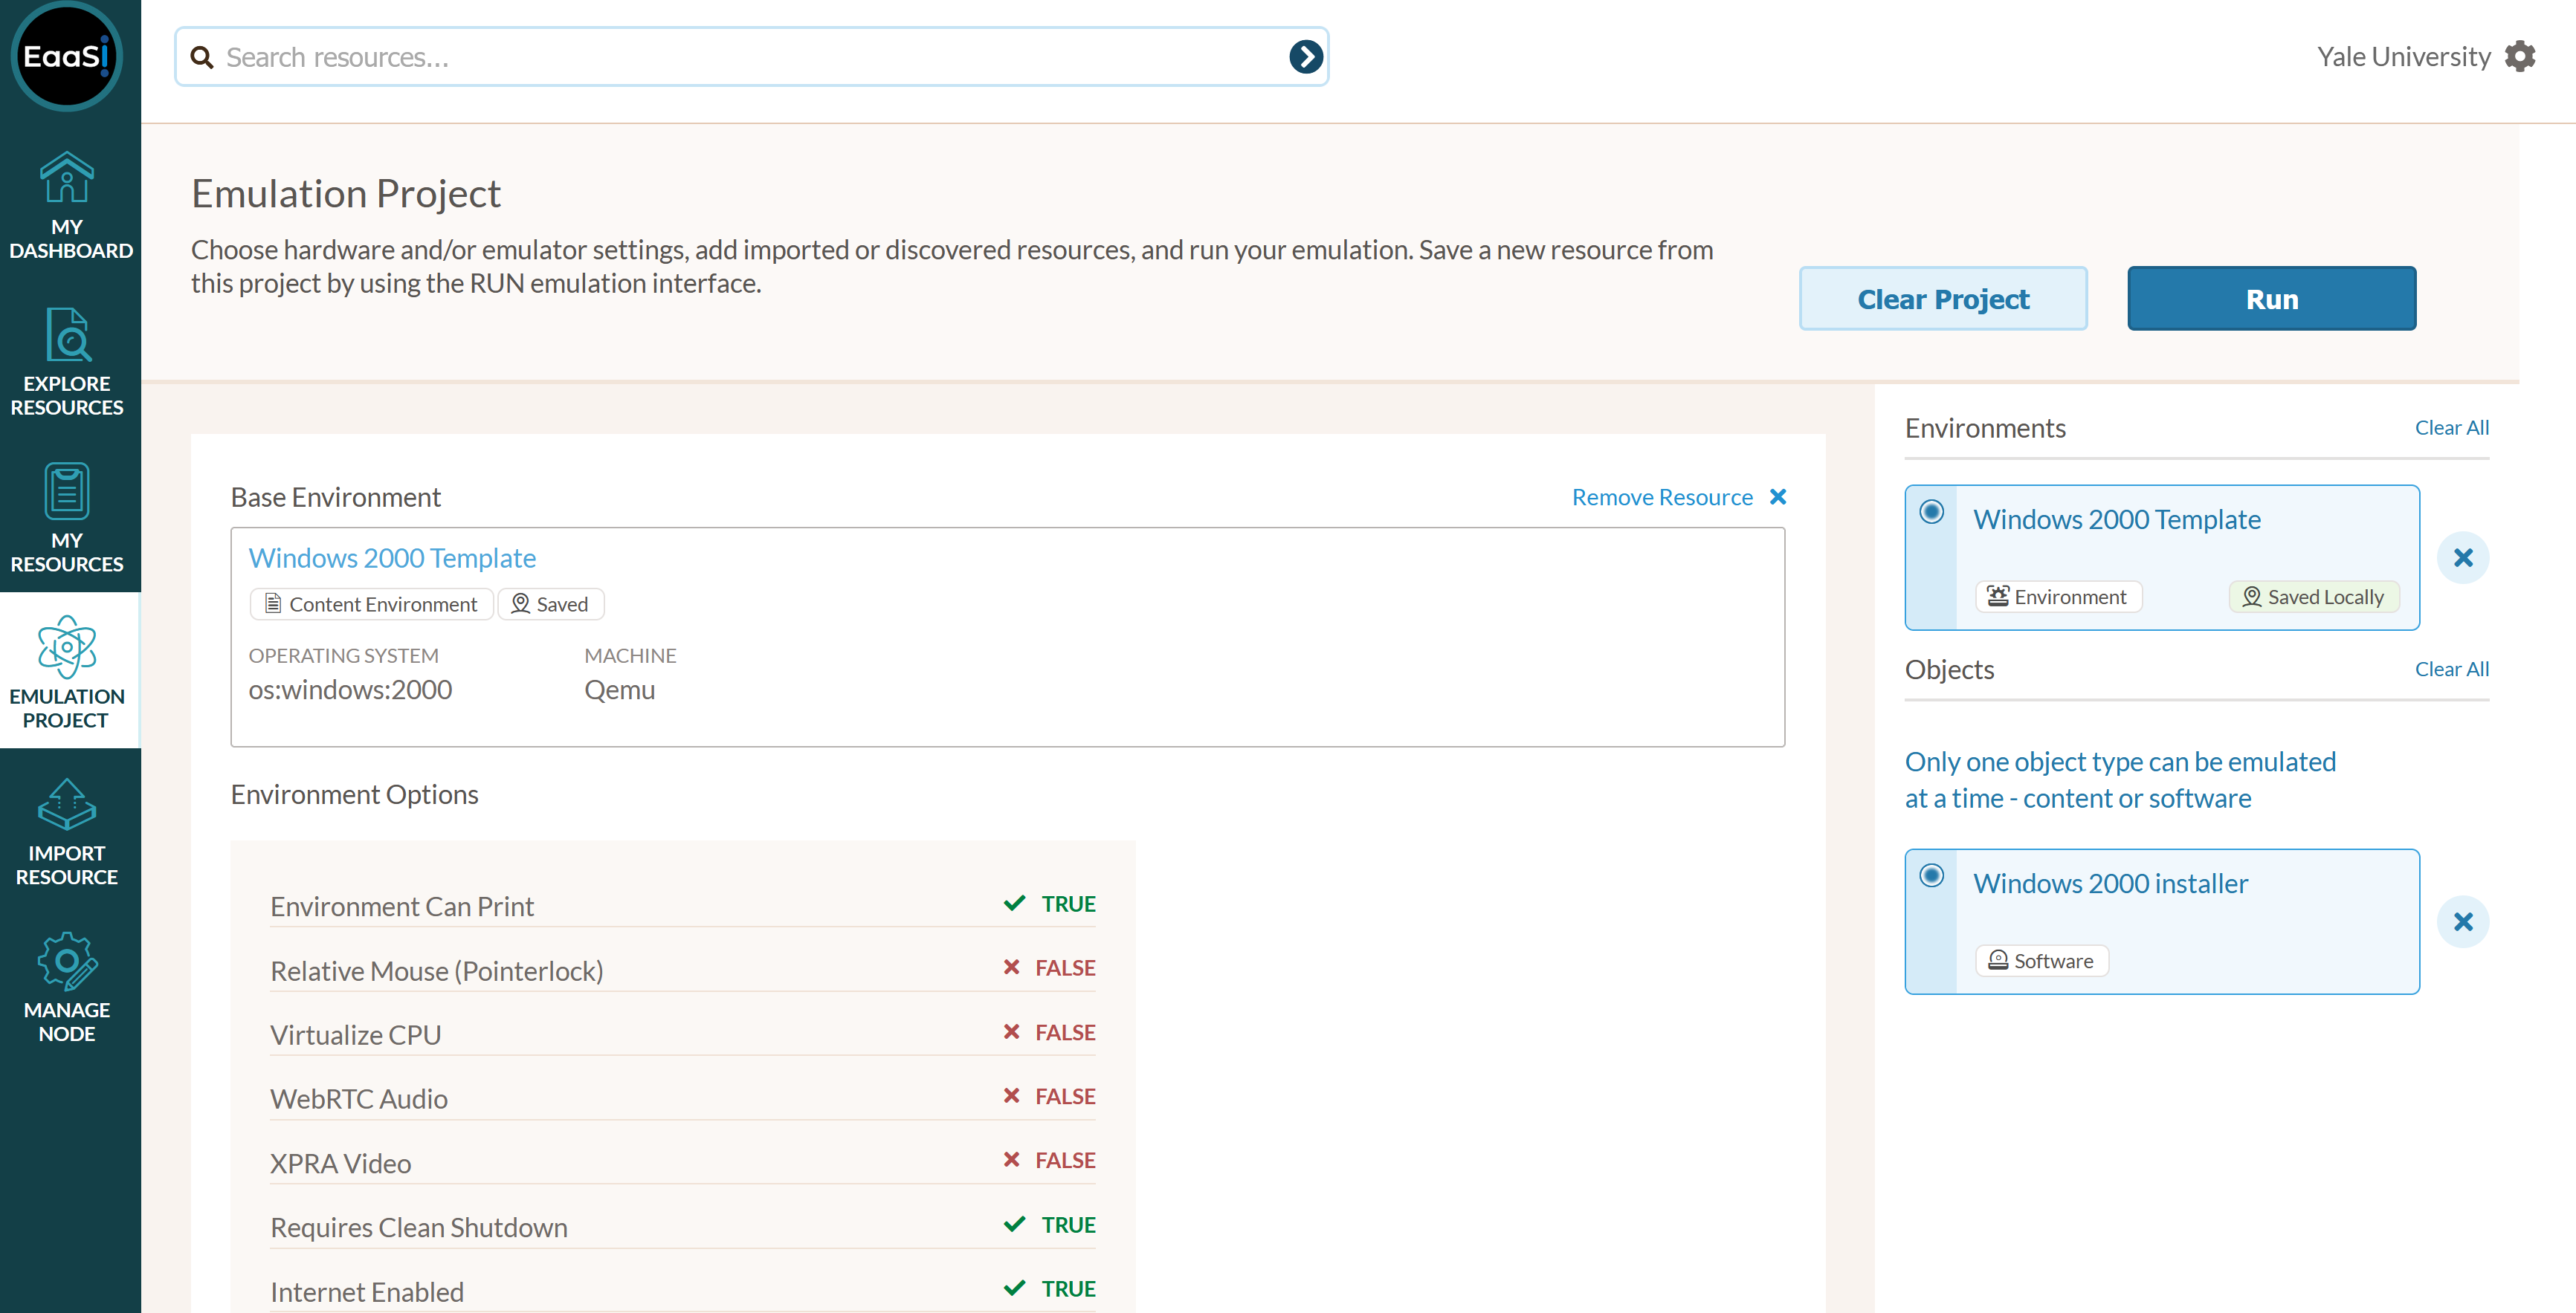This screenshot has width=2576, height=1313.
Task: Open the Windows 2000 installer object
Action: pos(2110,884)
